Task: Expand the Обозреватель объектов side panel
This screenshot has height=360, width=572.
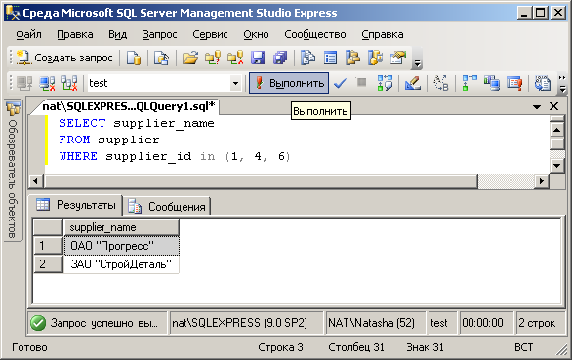Action: tap(13, 170)
